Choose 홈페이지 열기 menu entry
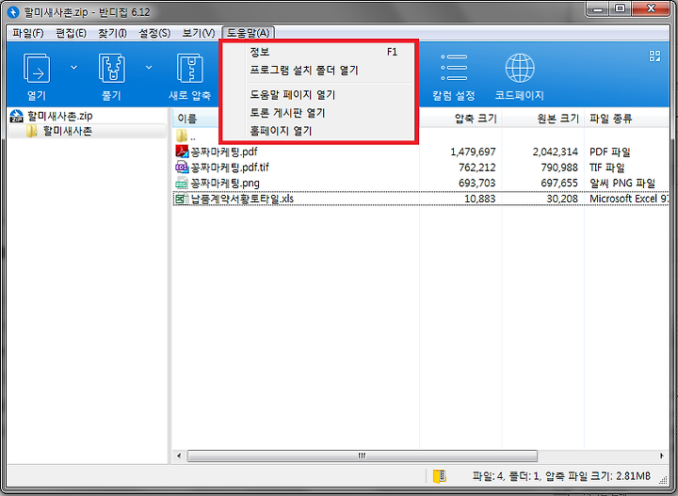The height and width of the screenshot is (496, 678). [x=319, y=131]
